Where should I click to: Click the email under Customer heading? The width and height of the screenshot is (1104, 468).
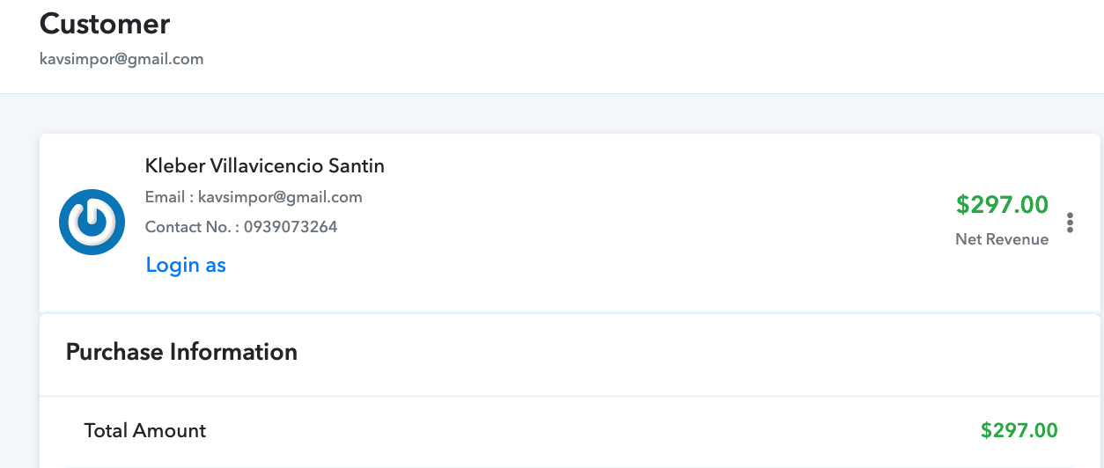click(121, 60)
